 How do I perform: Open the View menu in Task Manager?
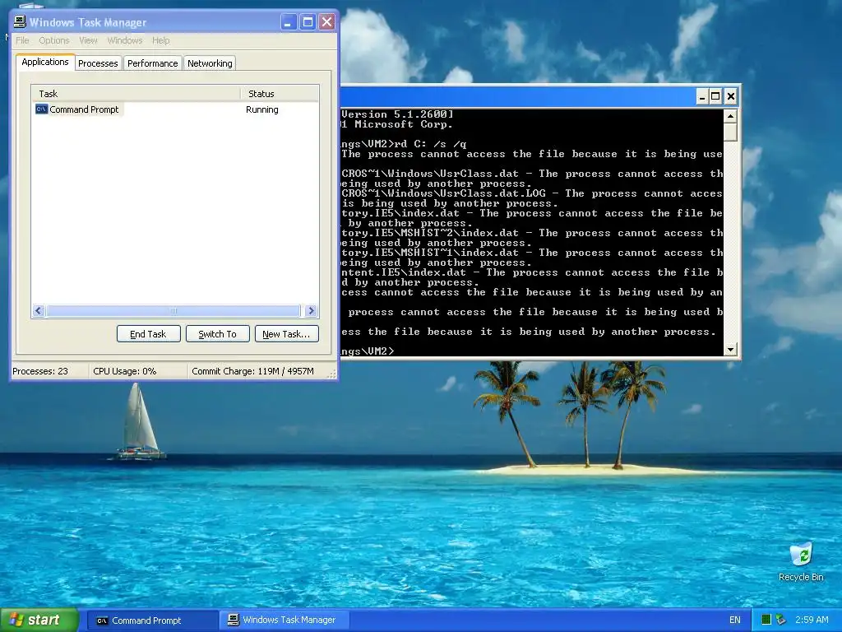[88, 40]
